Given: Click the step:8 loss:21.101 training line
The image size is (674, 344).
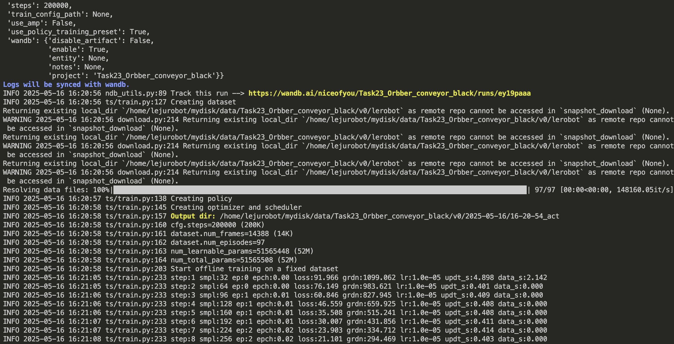Looking at the screenshot, I should [275, 339].
